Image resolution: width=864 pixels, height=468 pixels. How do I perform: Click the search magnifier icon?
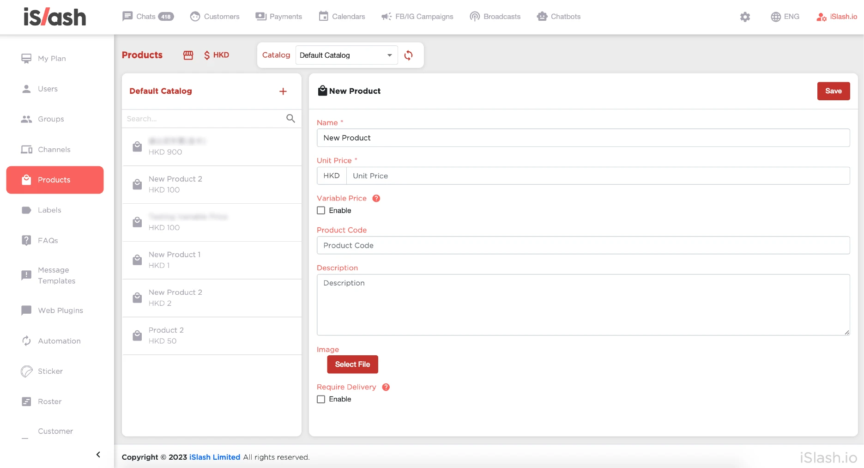pyautogui.click(x=290, y=119)
